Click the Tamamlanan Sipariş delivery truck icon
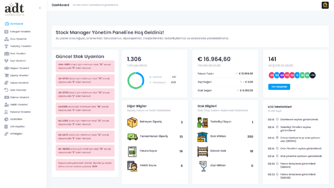Image resolution: width=334 pixels, height=188 pixels. 132,137
